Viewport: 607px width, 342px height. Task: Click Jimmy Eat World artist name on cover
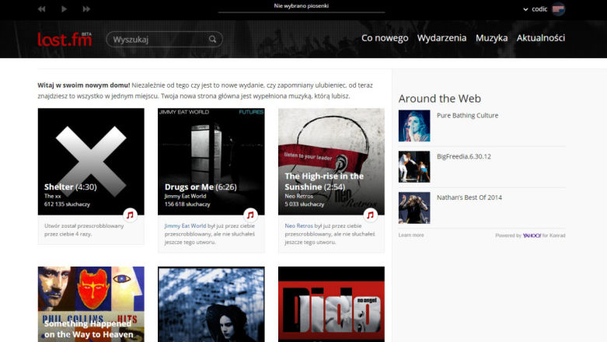click(185, 196)
